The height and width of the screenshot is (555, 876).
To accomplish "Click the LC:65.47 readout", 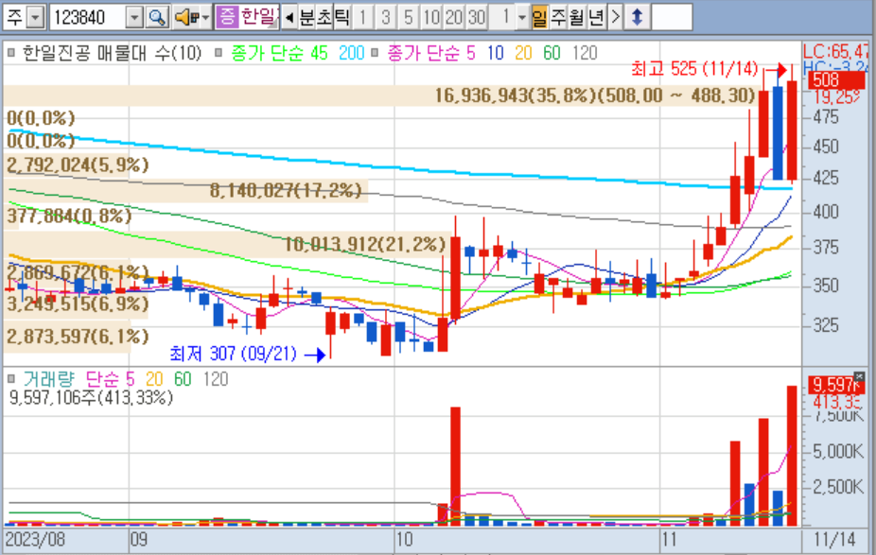I will click(836, 52).
